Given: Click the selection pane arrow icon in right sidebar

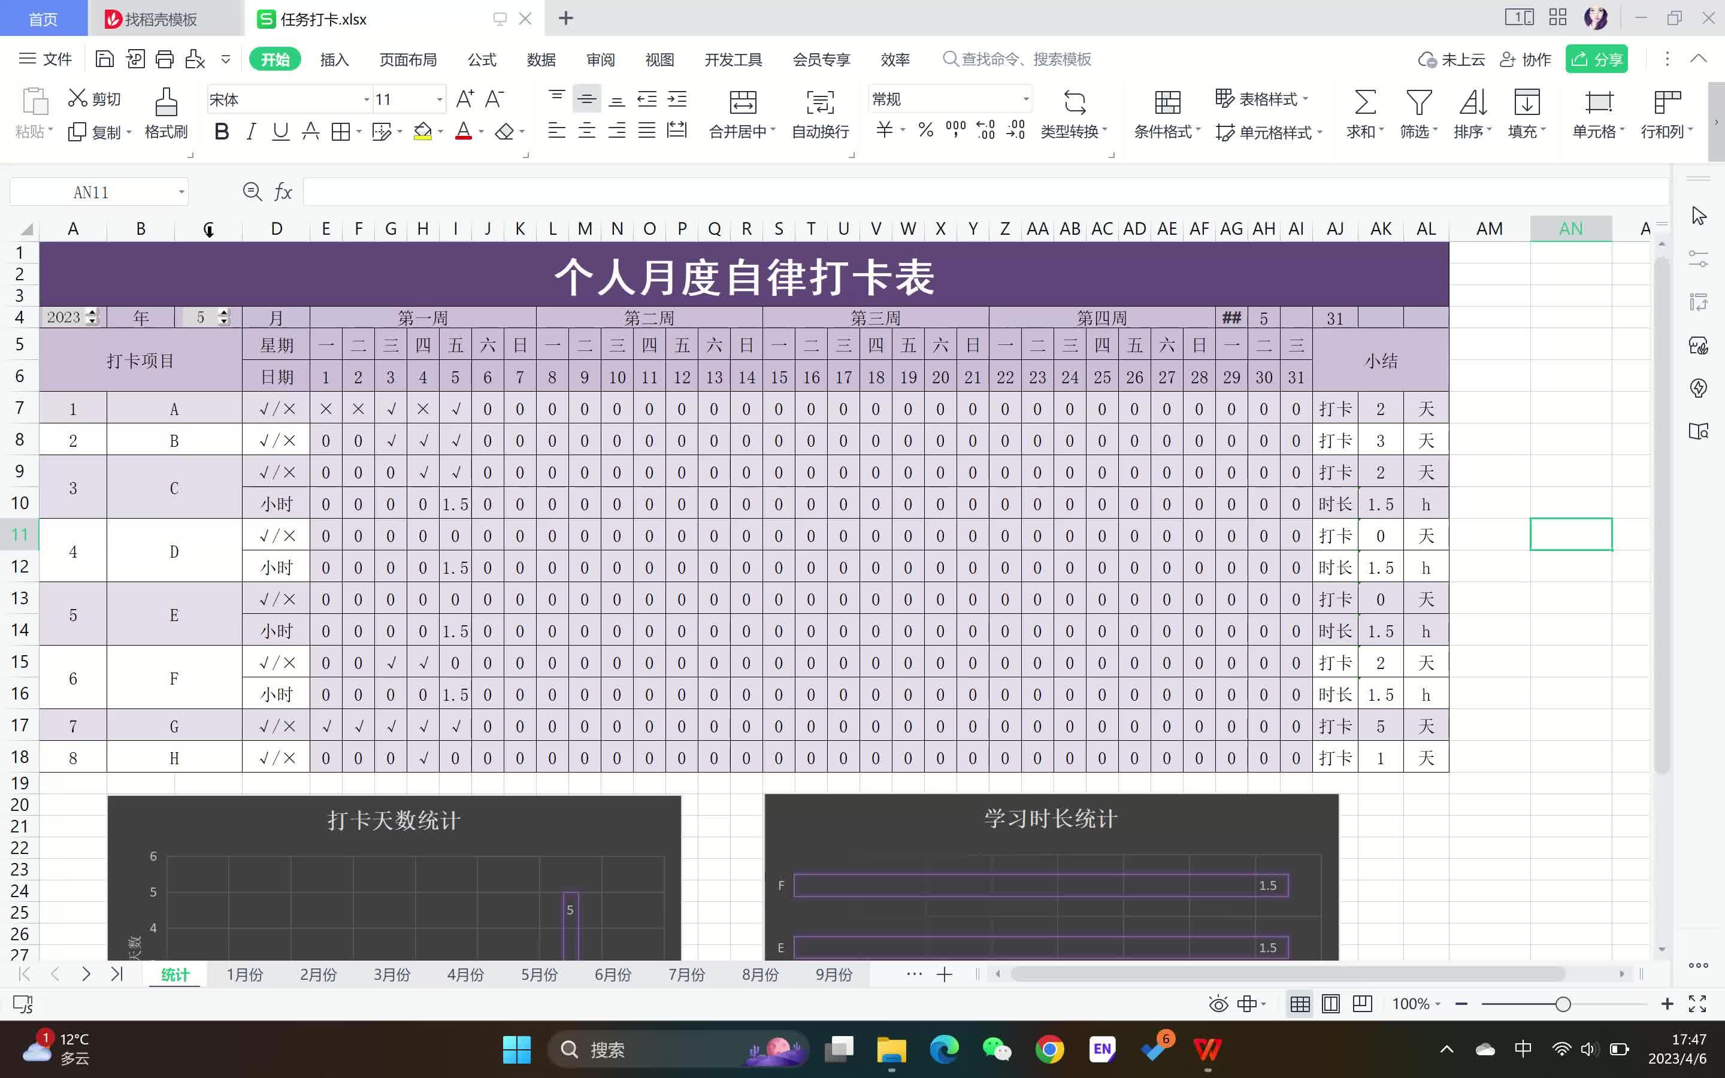Looking at the screenshot, I should (1699, 216).
